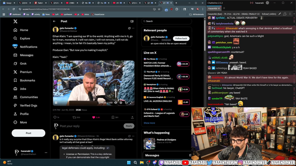This screenshot has width=296, height=166.
Task: Expand the All Bookmarks folder
Action: click(x=197, y=14)
